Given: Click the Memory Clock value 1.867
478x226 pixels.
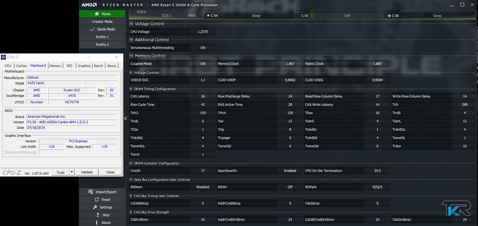Looking at the screenshot, I should 290,64.
